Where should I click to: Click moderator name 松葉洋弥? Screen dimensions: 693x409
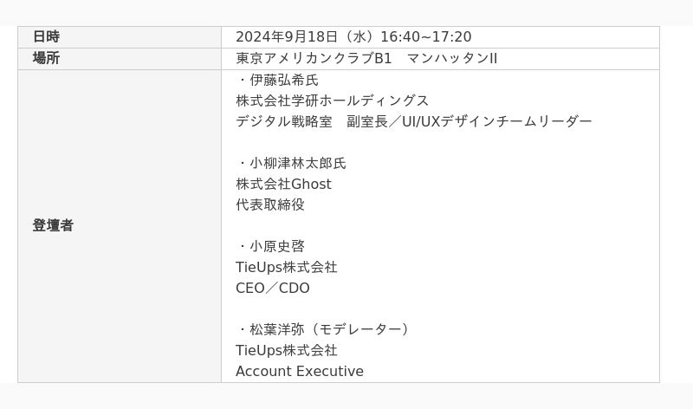(277, 329)
